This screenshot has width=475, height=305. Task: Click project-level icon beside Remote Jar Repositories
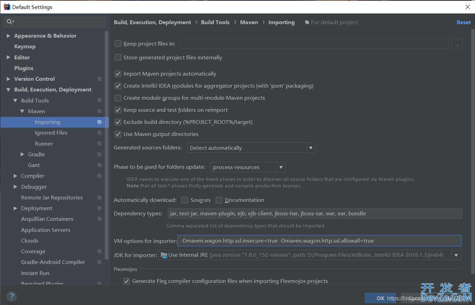point(99,198)
